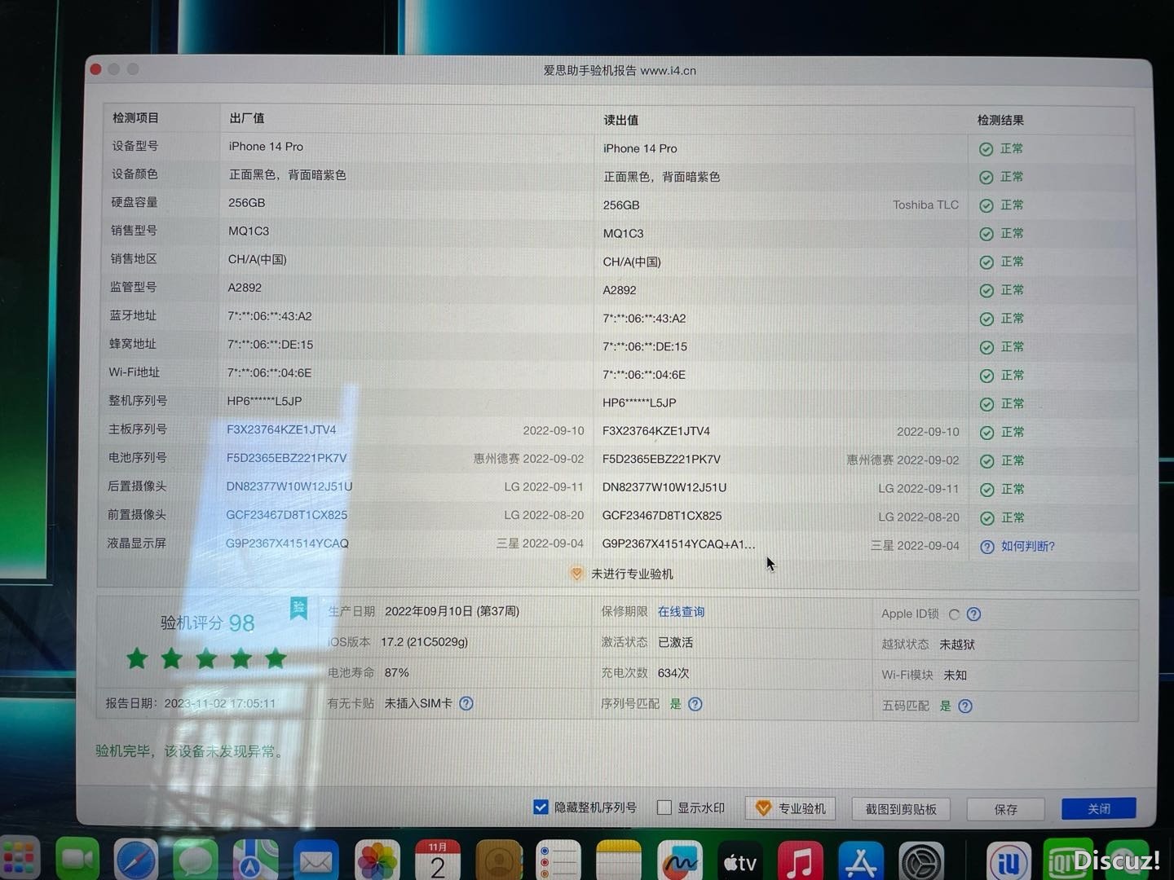Click 销售型号 factory value MQ1C3
The image size is (1174, 880).
point(249,231)
